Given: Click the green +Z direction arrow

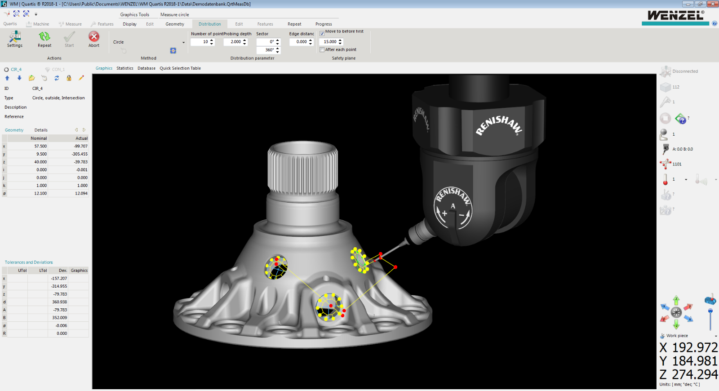Looking at the screenshot, I should 676,300.
